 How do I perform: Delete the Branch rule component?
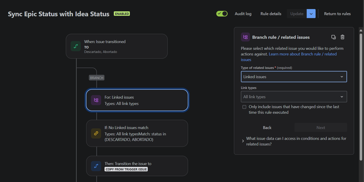point(343,37)
